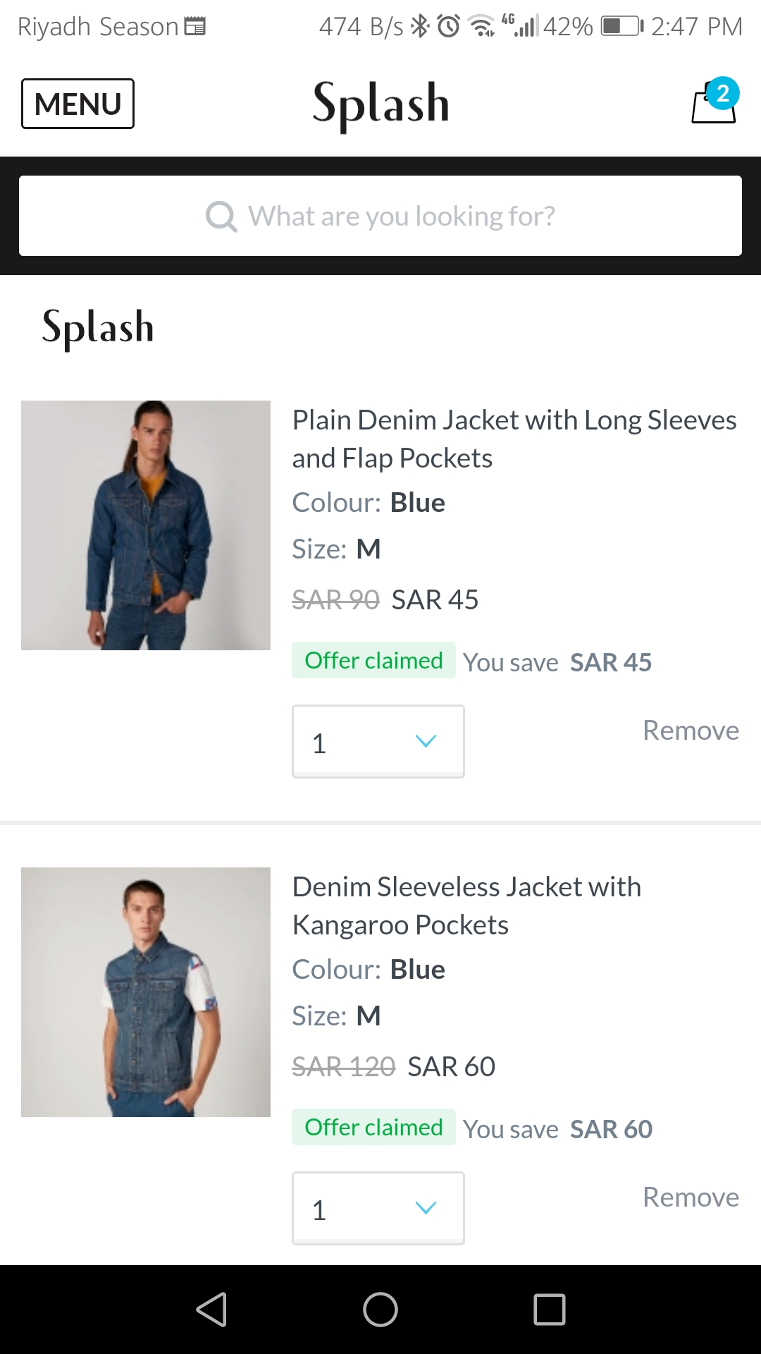Open Android recent apps square icon

coord(550,1310)
